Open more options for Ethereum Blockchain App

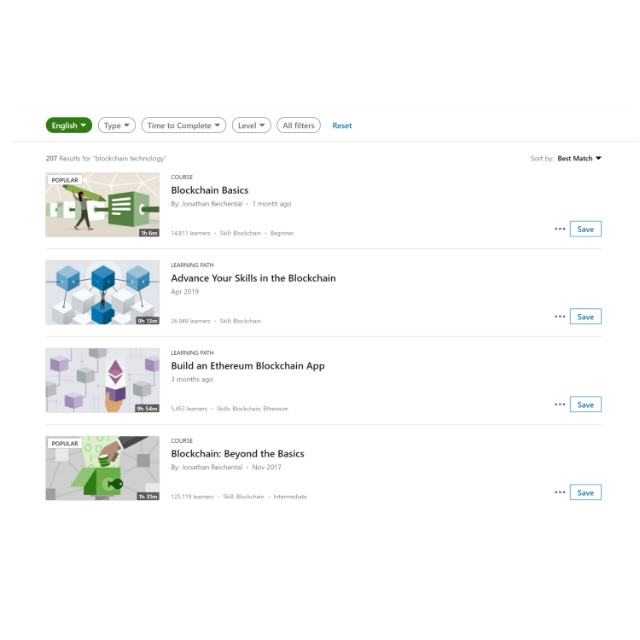click(560, 404)
